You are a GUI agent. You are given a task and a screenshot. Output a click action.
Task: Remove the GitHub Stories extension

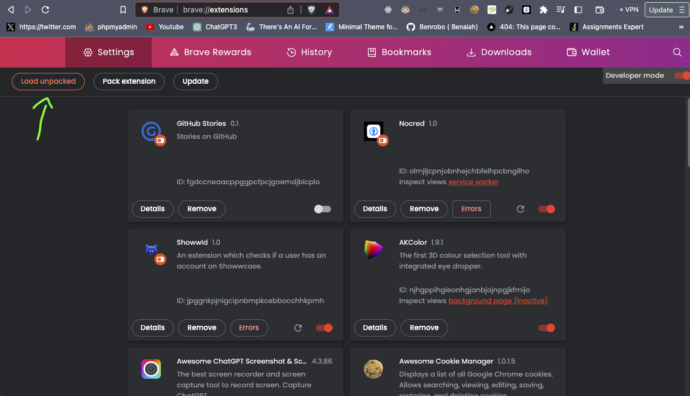[x=202, y=209]
